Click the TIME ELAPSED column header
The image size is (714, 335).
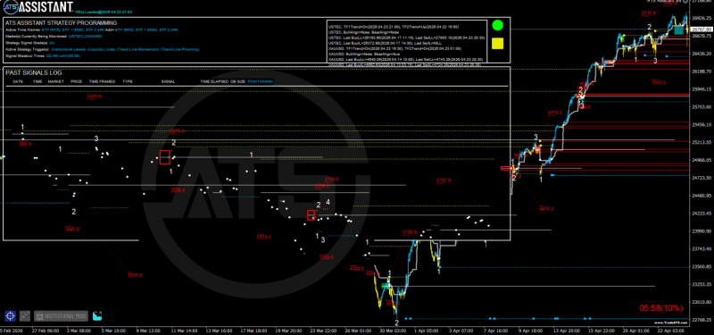pyautogui.click(x=213, y=81)
